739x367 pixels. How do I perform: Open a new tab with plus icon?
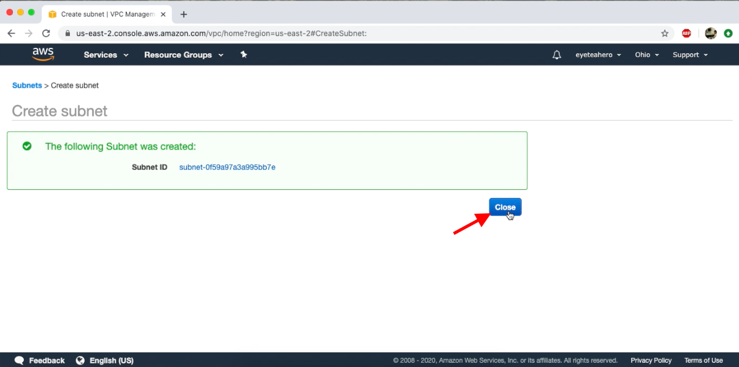pos(183,14)
